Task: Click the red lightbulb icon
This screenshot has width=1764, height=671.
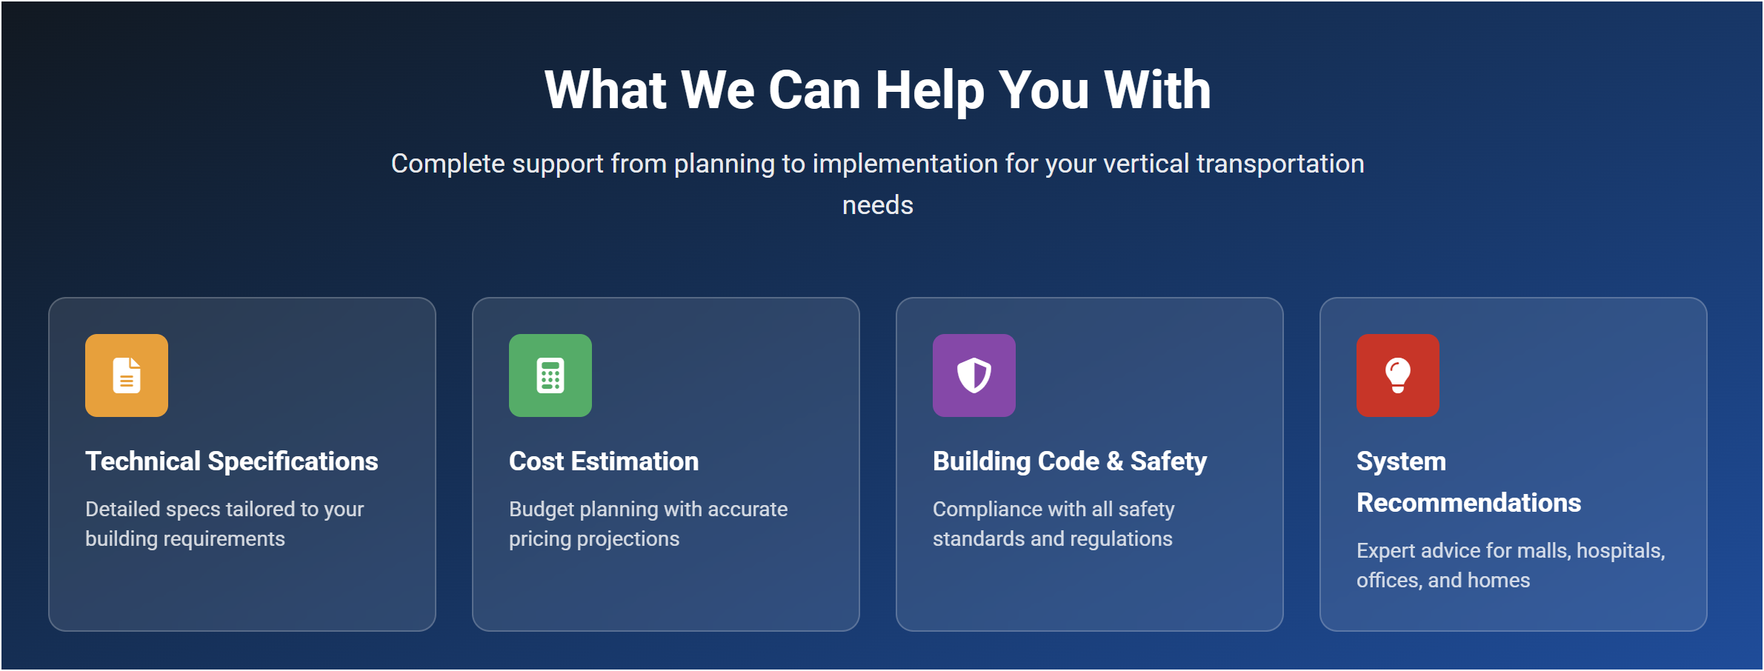Action: pyautogui.click(x=1398, y=375)
